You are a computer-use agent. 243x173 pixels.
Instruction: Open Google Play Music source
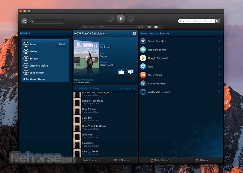pos(181,58)
